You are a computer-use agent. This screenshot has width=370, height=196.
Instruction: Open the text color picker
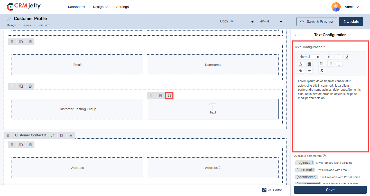[301, 64]
